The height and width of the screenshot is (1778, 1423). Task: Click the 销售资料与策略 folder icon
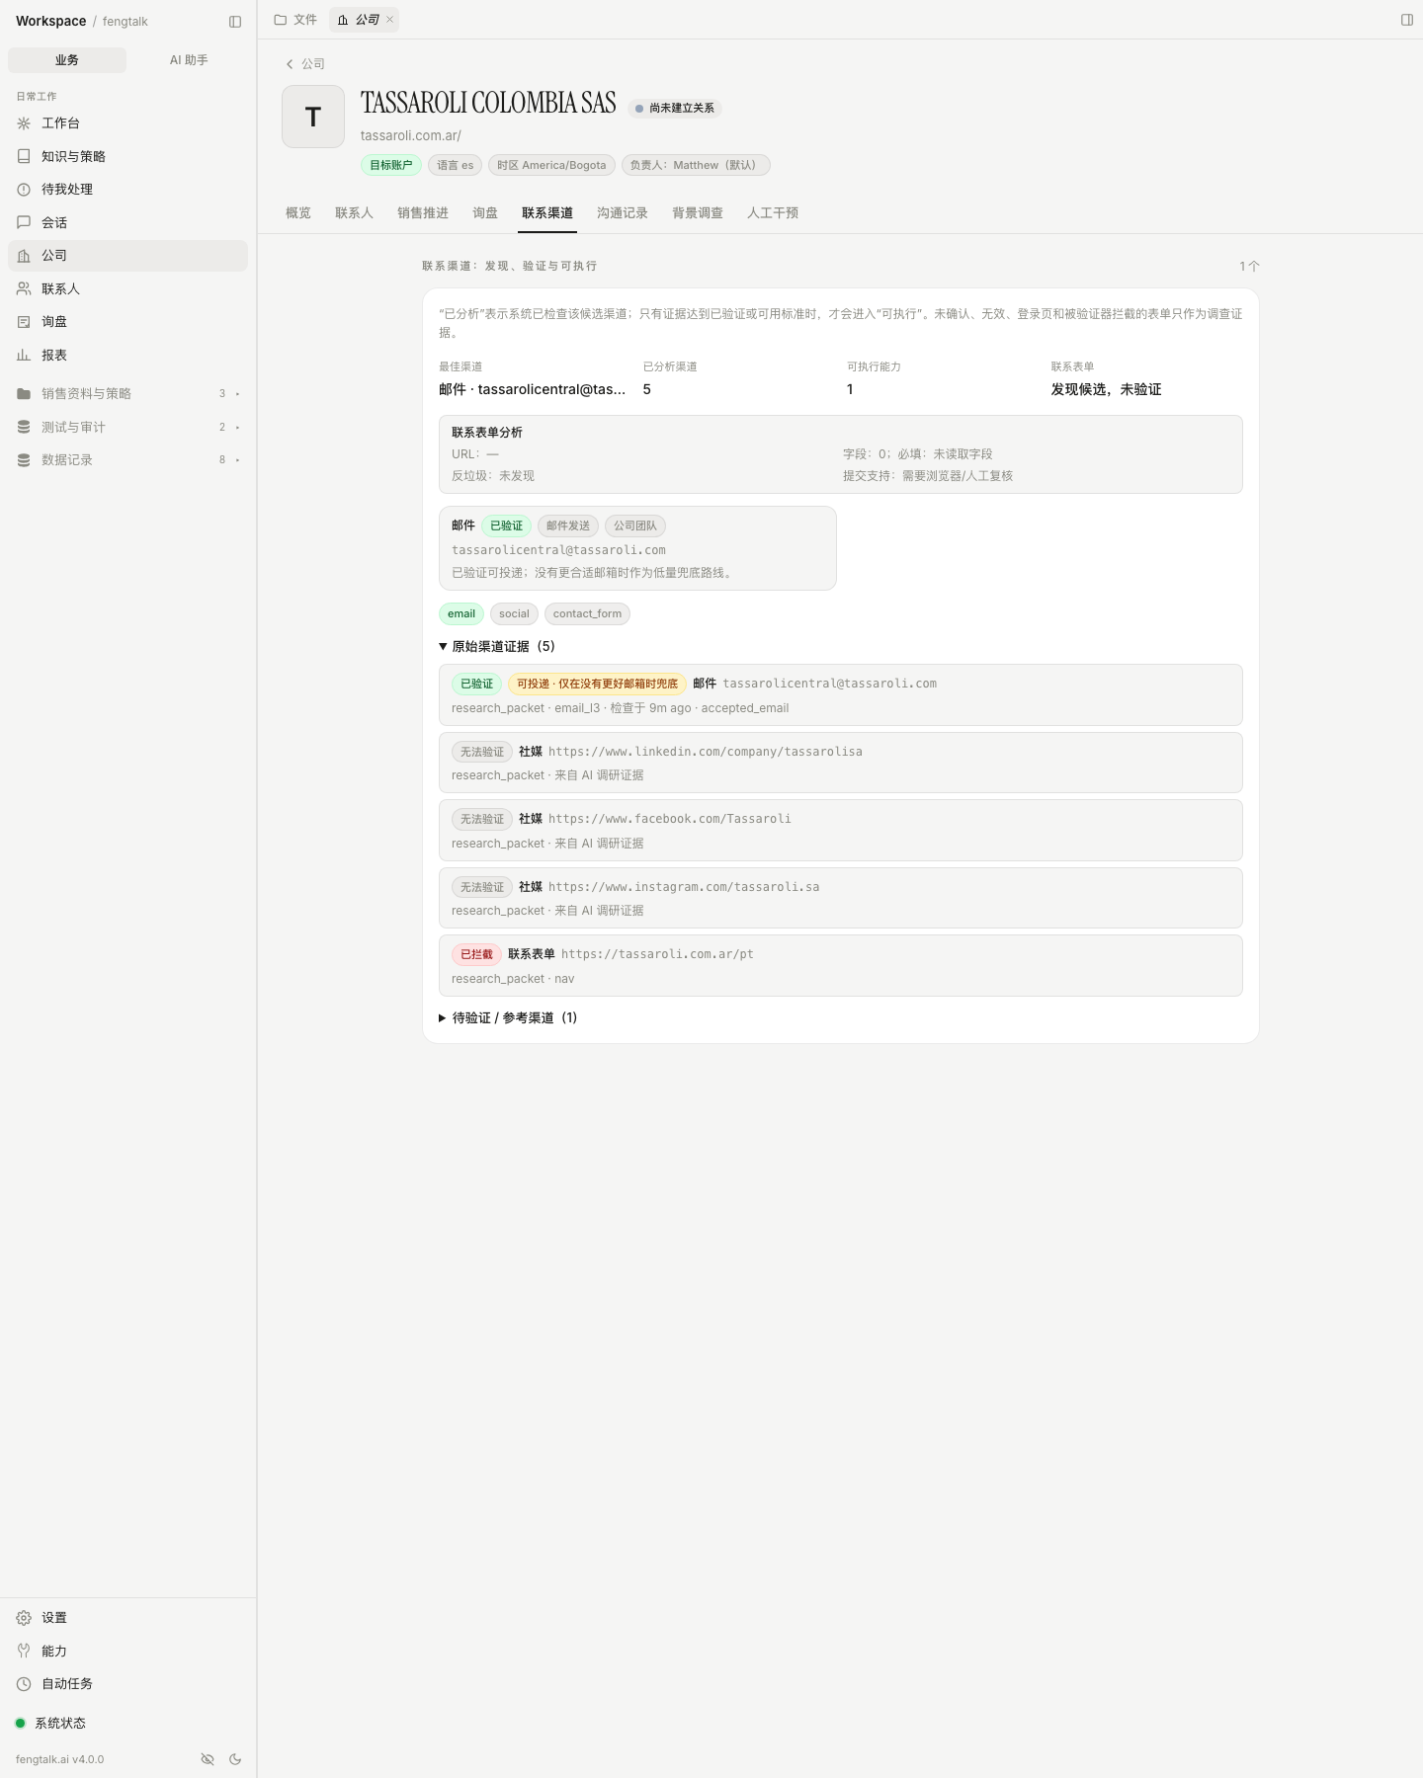24,394
